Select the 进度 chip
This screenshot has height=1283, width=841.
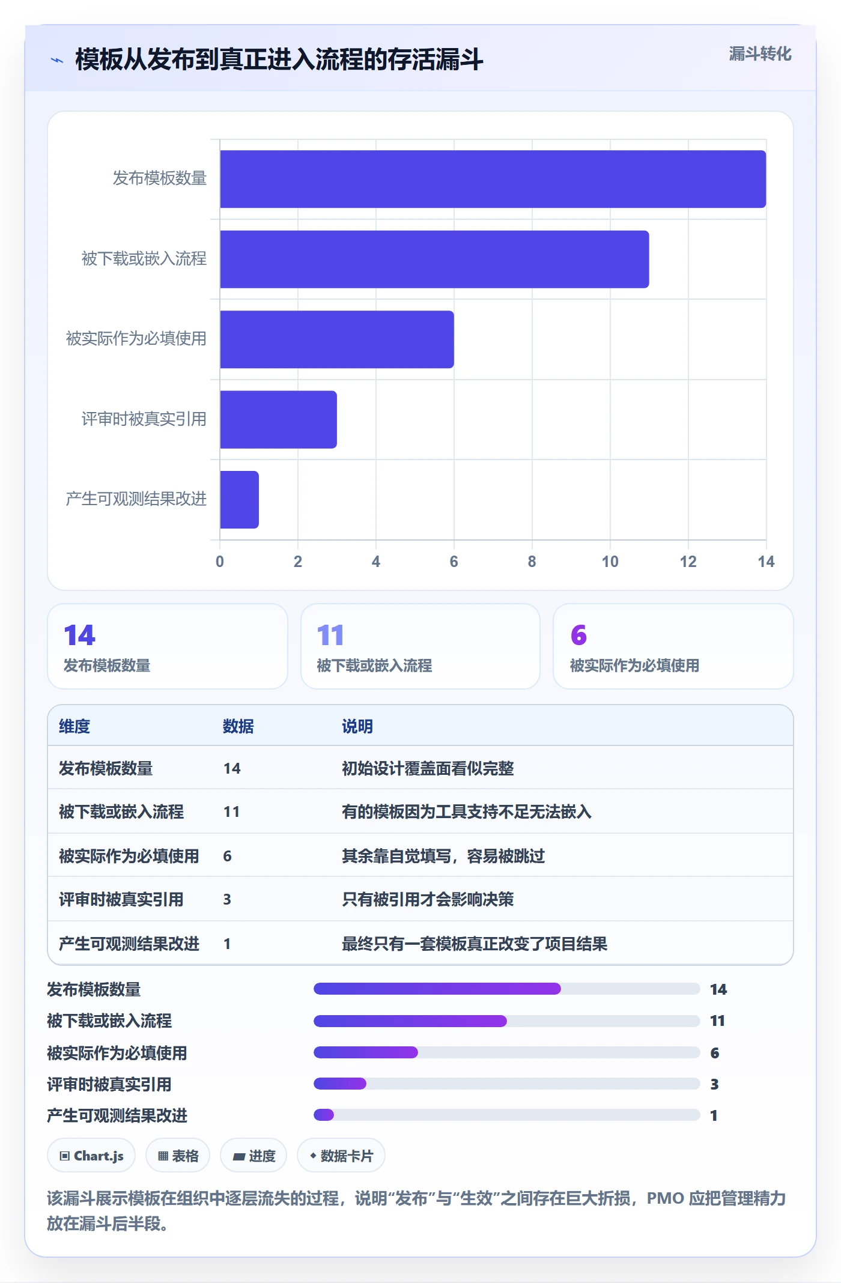click(x=254, y=1155)
